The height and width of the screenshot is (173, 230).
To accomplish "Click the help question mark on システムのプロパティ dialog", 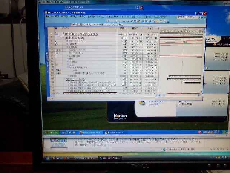I will coord(137,8).
